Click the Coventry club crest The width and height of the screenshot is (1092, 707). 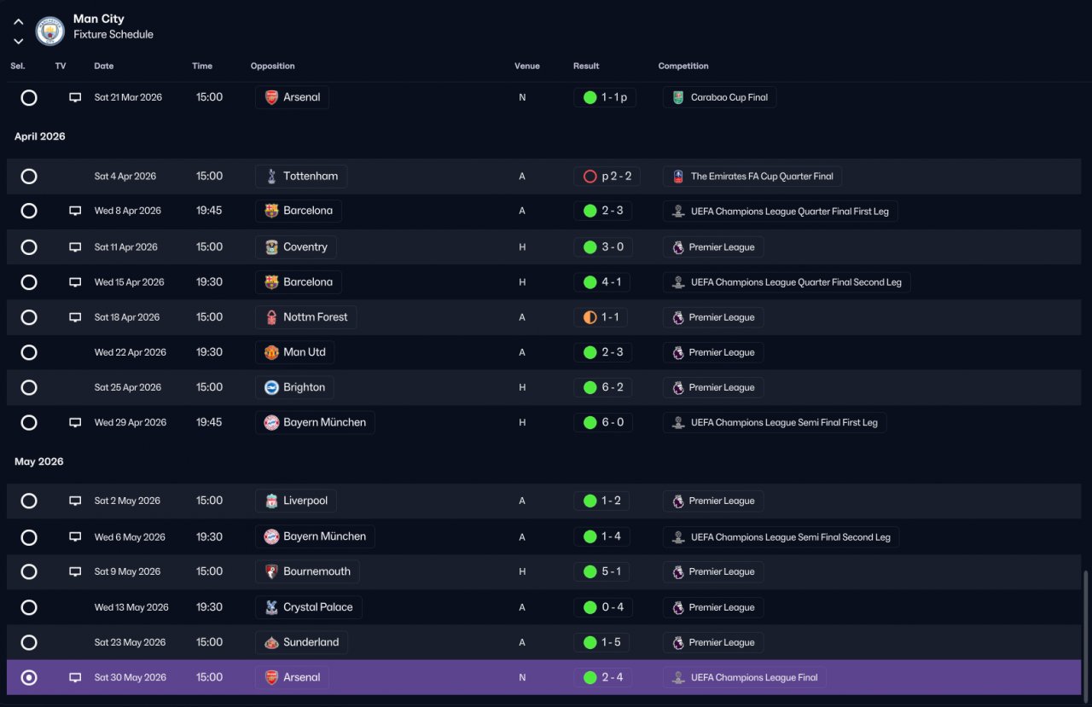pyautogui.click(x=271, y=247)
